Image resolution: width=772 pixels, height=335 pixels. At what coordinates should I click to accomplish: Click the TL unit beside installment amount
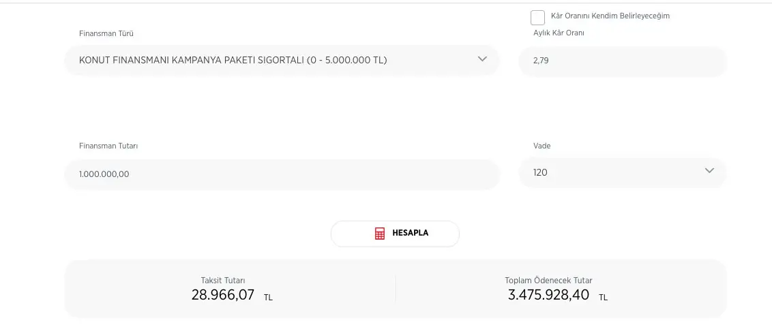[268, 298]
